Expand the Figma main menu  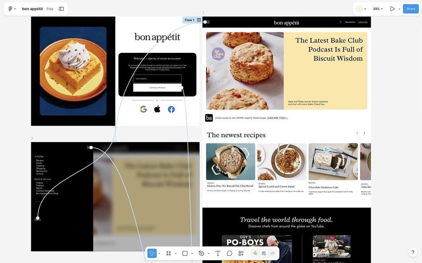(12, 9)
